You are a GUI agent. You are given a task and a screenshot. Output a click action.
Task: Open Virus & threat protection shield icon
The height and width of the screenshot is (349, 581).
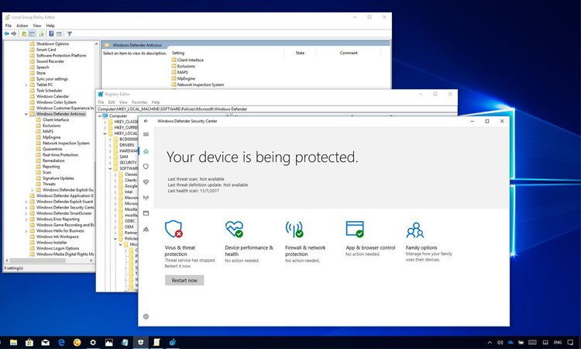point(174,230)
